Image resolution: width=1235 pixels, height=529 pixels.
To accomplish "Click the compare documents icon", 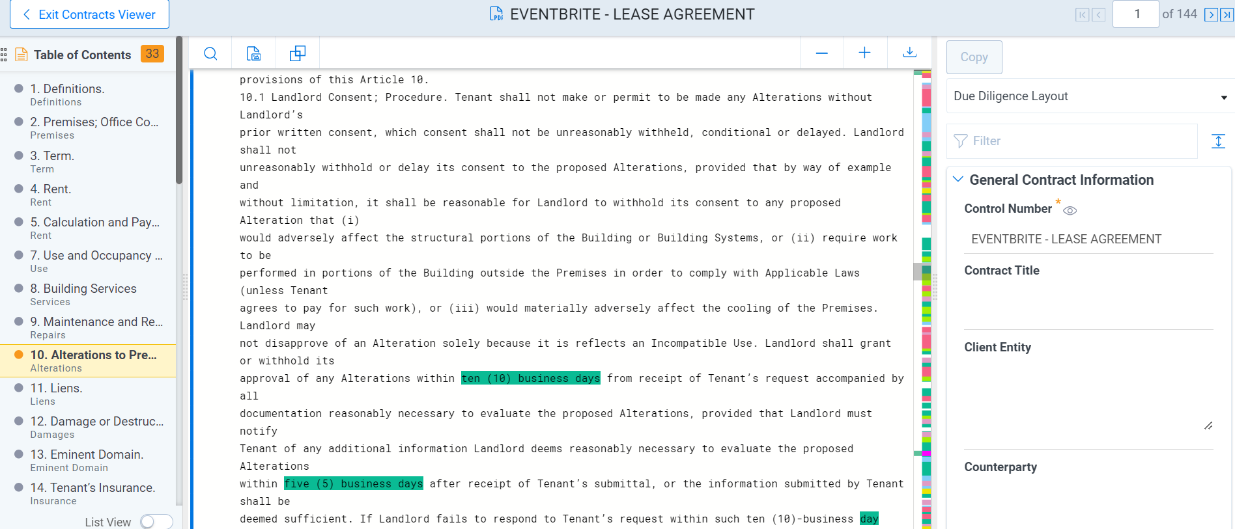I will (x=298, y=53).
